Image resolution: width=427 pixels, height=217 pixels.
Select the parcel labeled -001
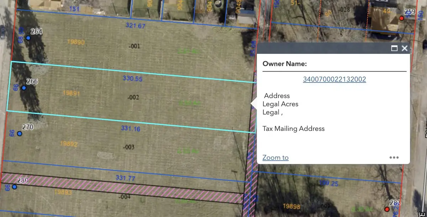point(135,46)
